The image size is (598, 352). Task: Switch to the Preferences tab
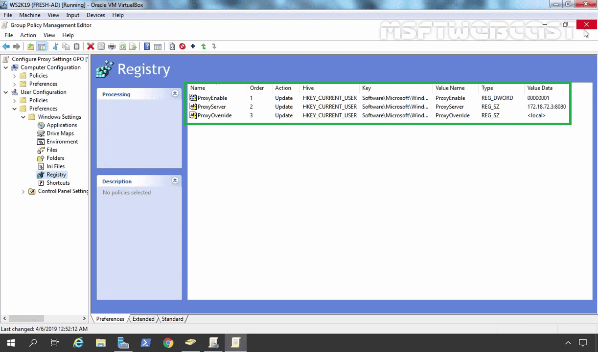[110, 319]
